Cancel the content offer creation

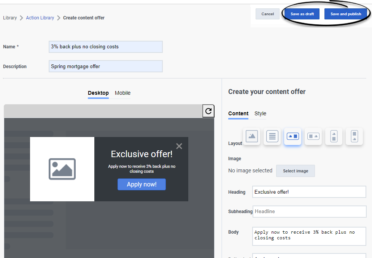[x=268, y=14]
